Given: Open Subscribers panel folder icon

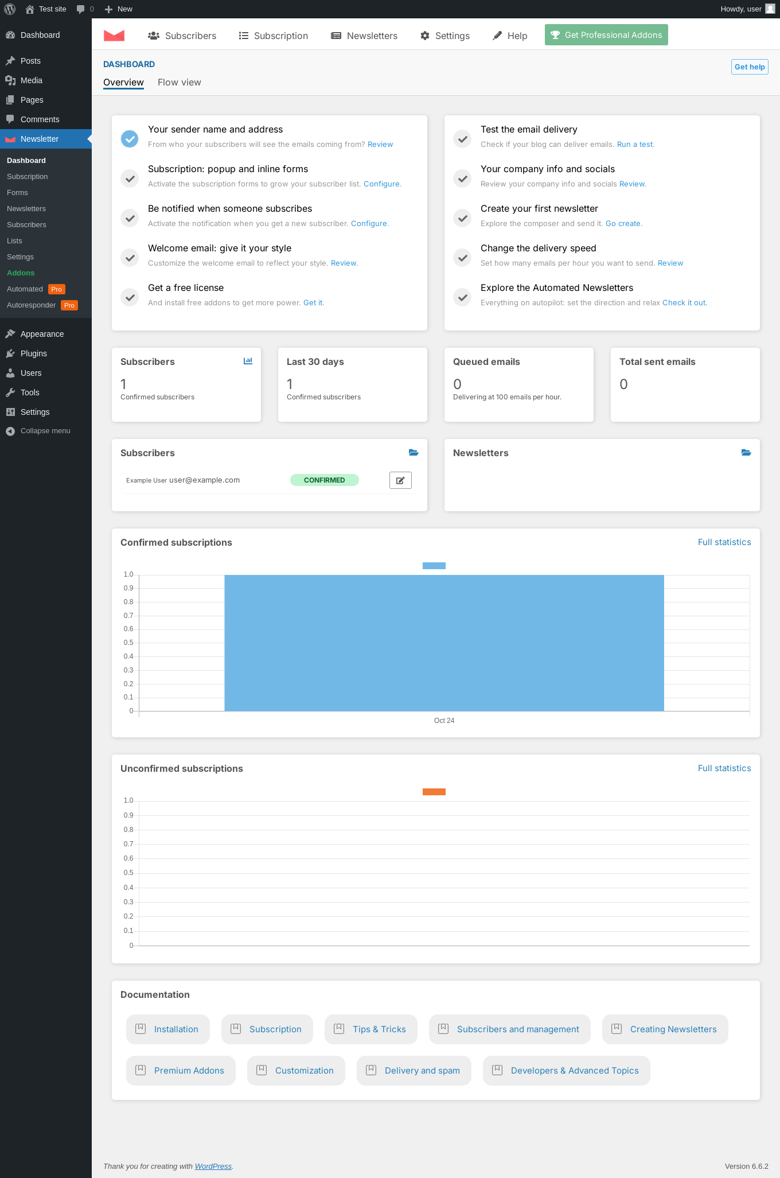Looking at the screenshot, I should click(x=414, y=453).
